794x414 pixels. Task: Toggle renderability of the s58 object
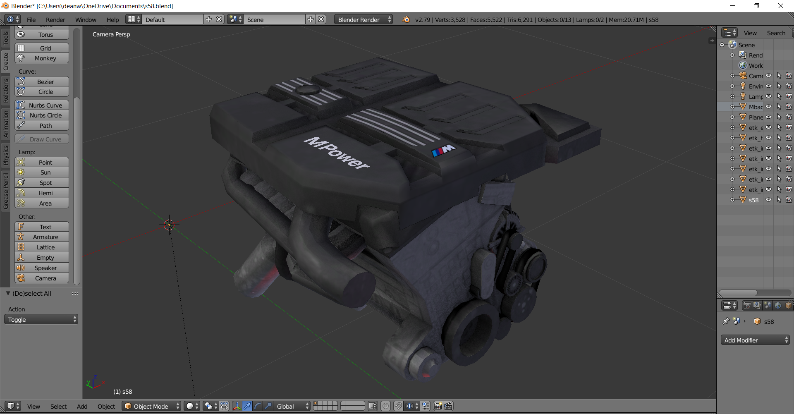tap(789, 200)
